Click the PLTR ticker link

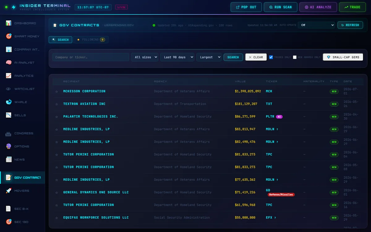(270, 117)
